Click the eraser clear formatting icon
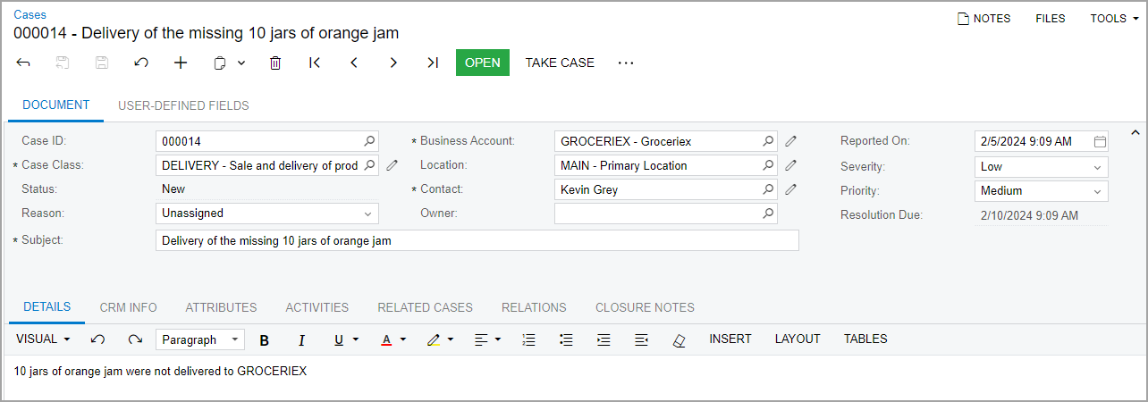The height and width of the screenshot is (402, 1148). pyautogui.click(x=679, y=339)
